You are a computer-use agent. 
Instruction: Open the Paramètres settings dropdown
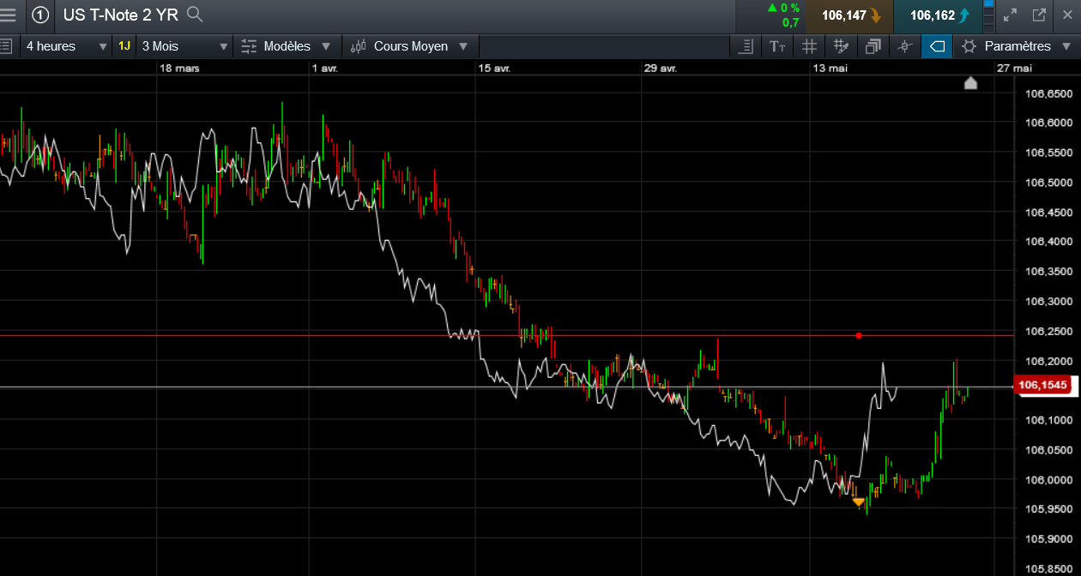(x=1017, y=46)
